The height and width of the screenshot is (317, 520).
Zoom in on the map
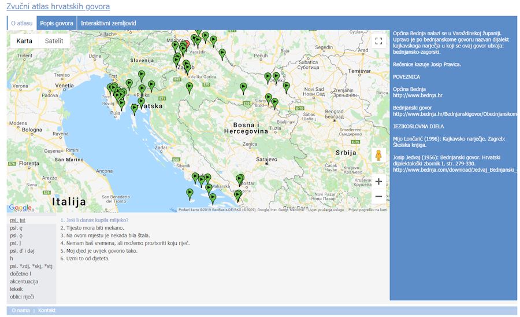point(378,181)
